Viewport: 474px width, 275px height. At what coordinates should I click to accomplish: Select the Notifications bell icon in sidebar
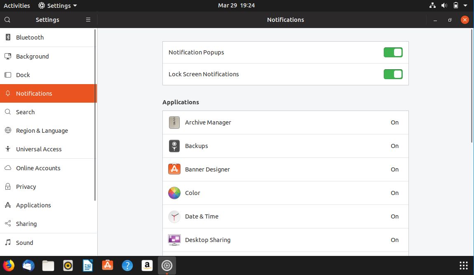click(8, 93)
